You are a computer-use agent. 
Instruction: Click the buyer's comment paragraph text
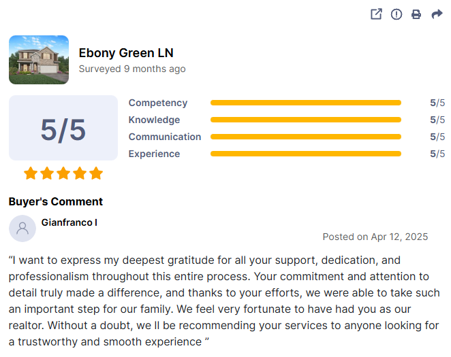pos(224,301)
